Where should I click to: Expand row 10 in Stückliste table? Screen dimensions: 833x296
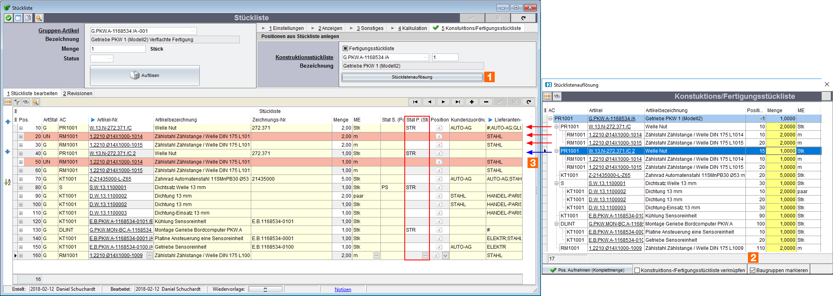click(x=21, y=128)
